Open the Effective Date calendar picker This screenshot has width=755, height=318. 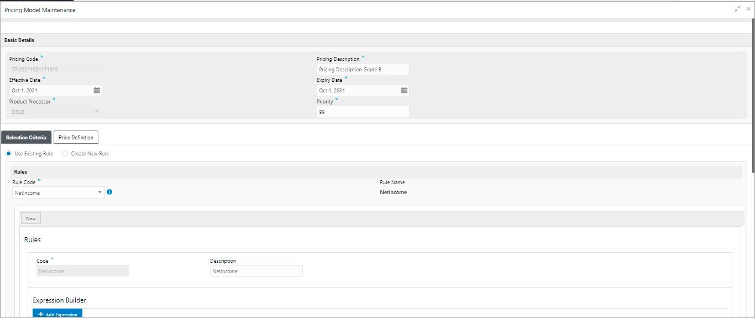pos(97,90)
